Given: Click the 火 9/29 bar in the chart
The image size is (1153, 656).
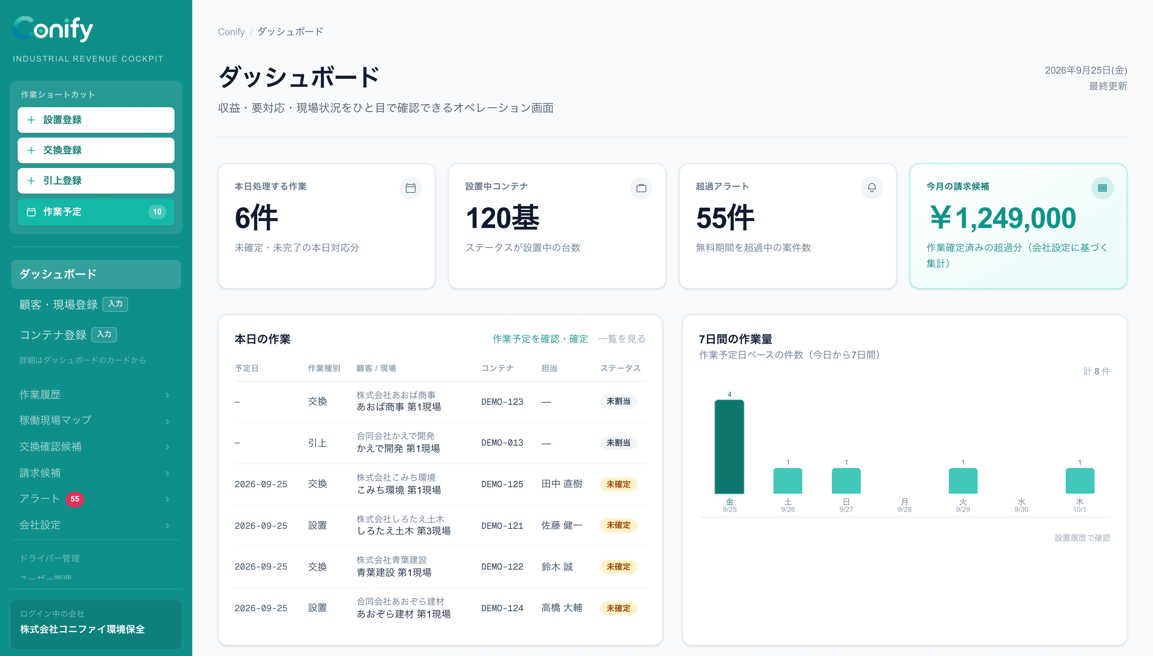Looking at the screenshot, I should tap(963, 481).
